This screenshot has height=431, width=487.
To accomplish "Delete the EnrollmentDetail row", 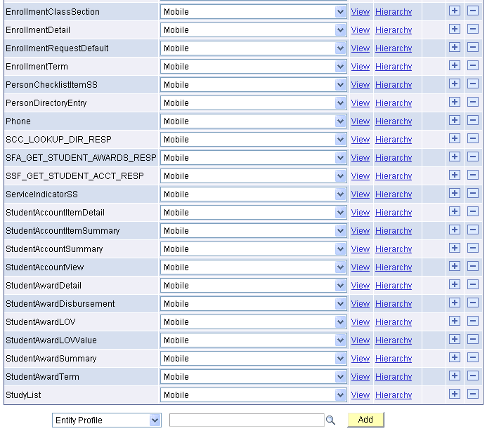I will (473, 29).
